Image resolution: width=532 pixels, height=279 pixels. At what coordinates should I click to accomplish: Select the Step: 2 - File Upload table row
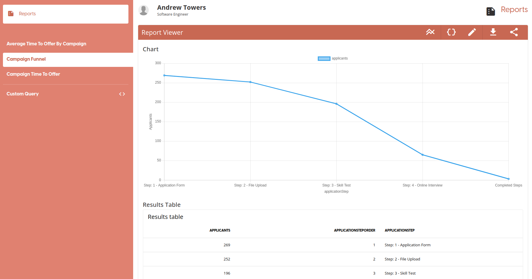click(x=333, y=259)
